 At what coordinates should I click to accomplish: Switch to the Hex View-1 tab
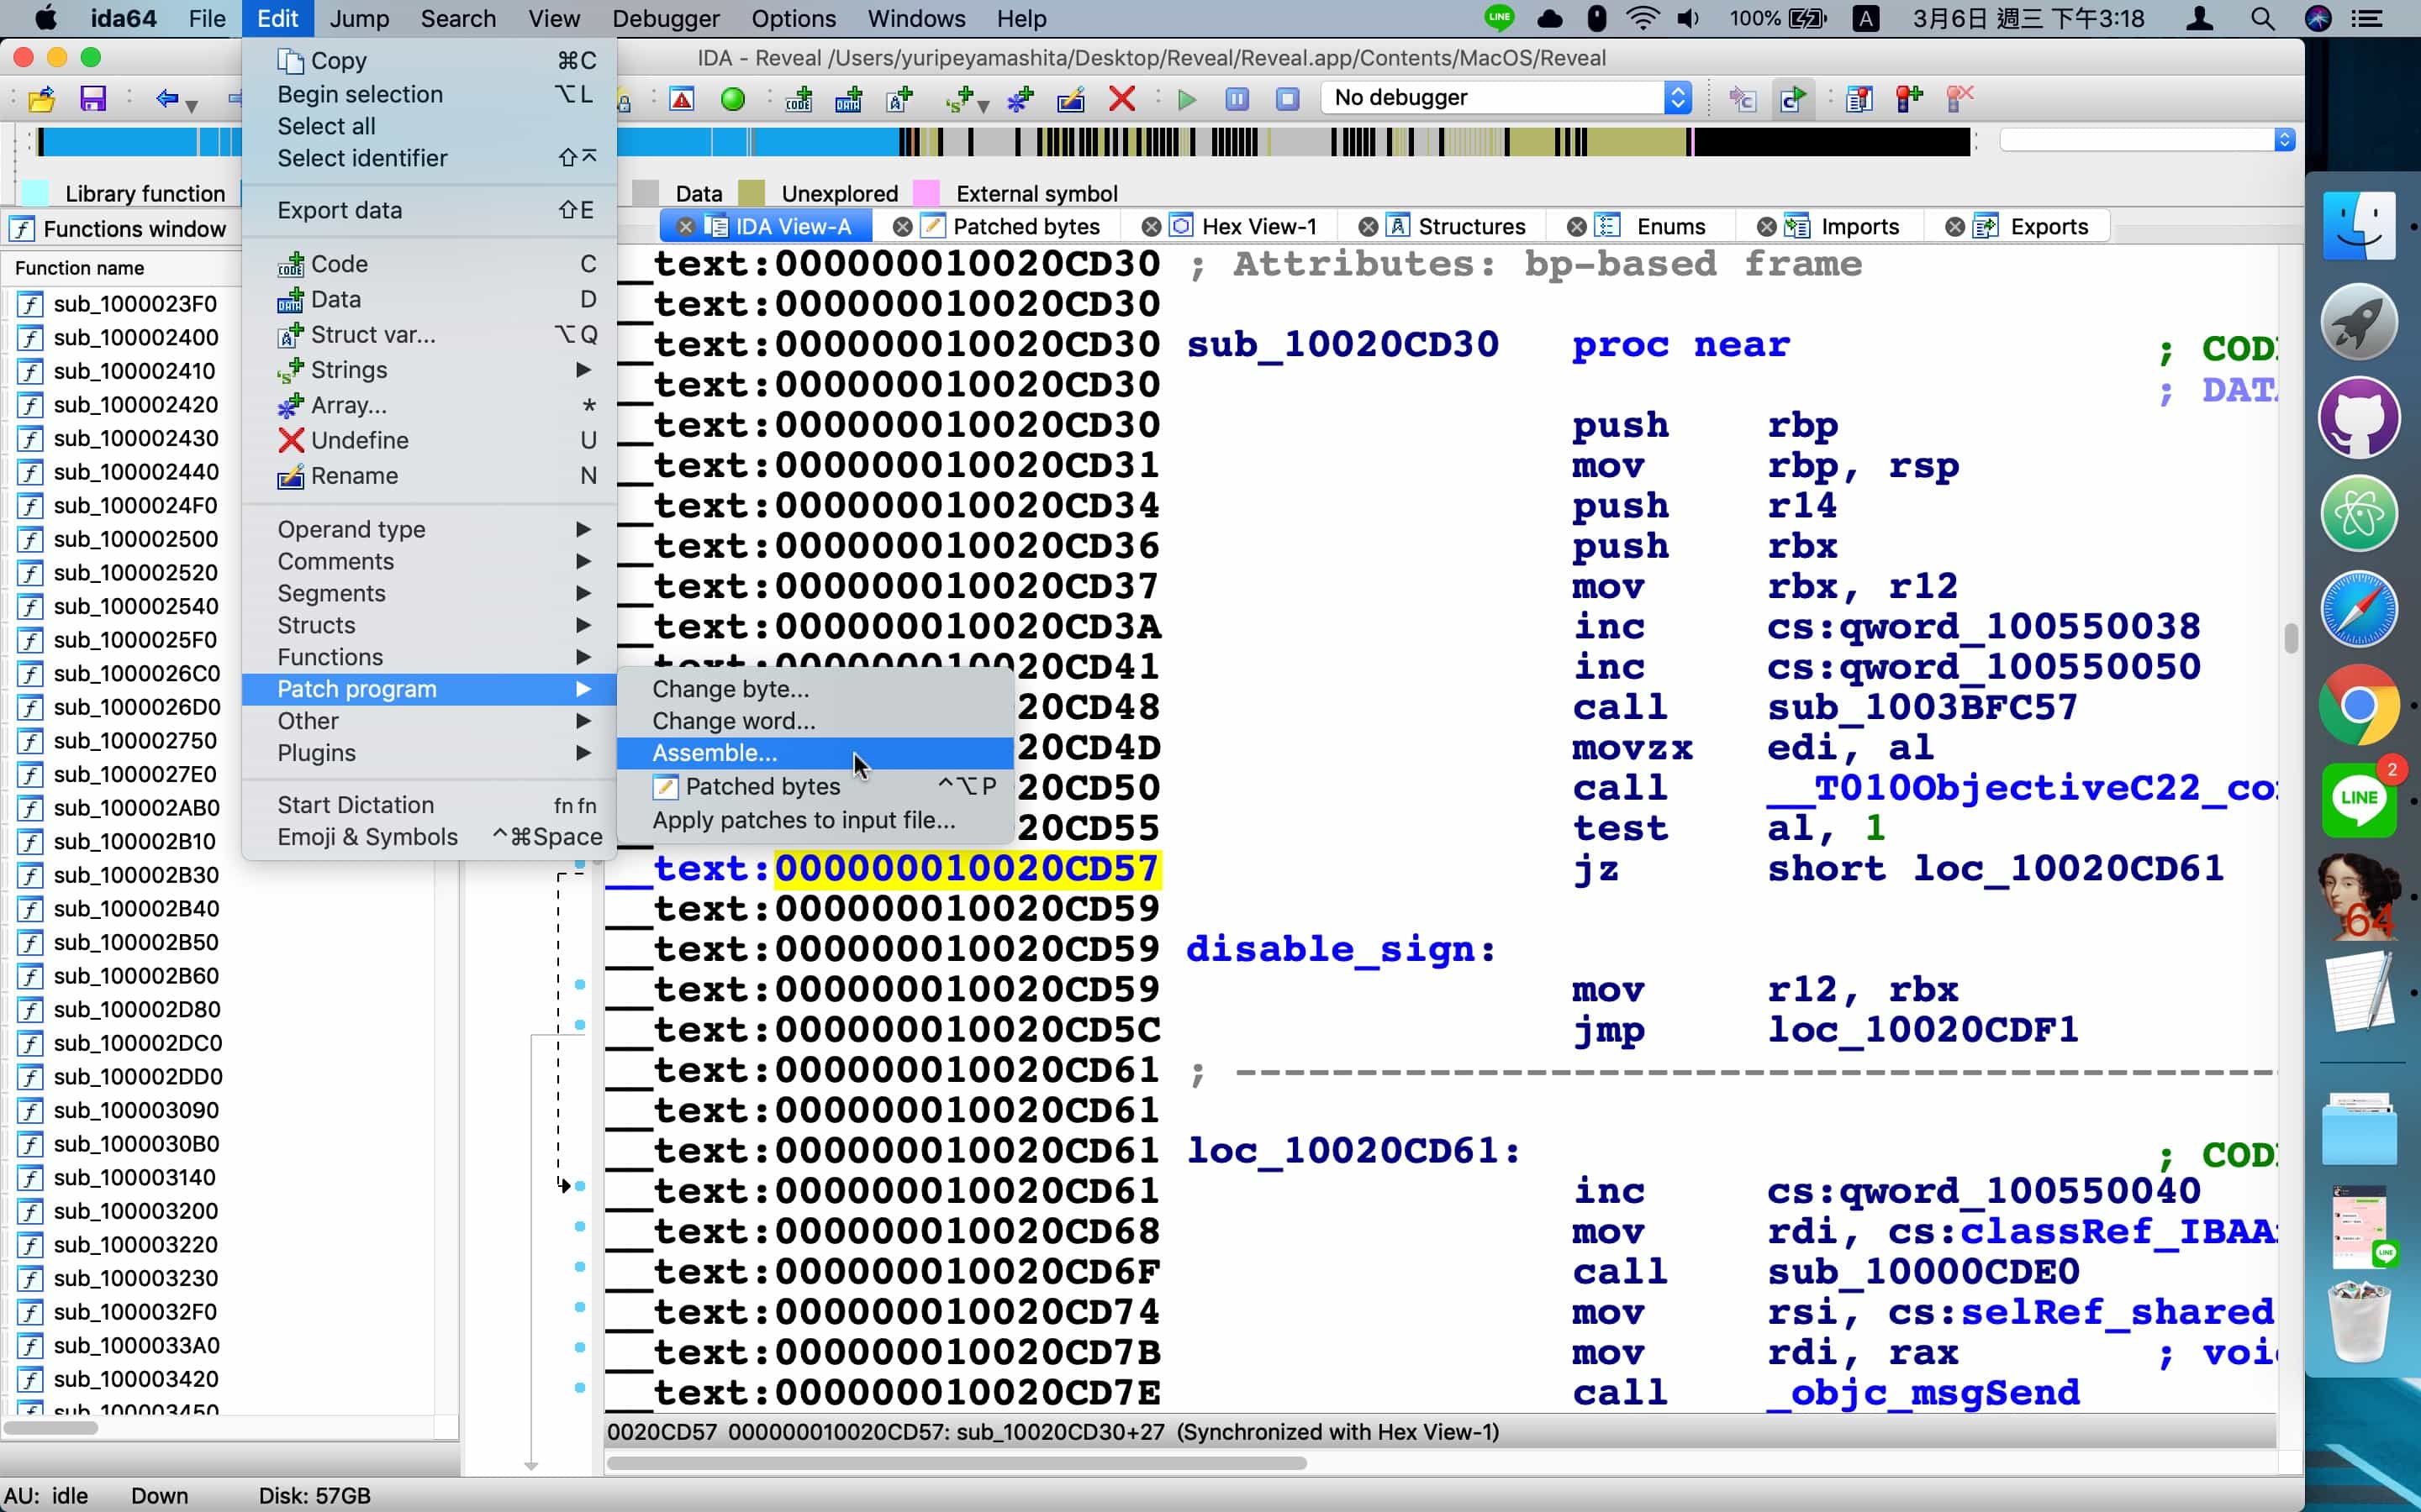point(1258,227)
